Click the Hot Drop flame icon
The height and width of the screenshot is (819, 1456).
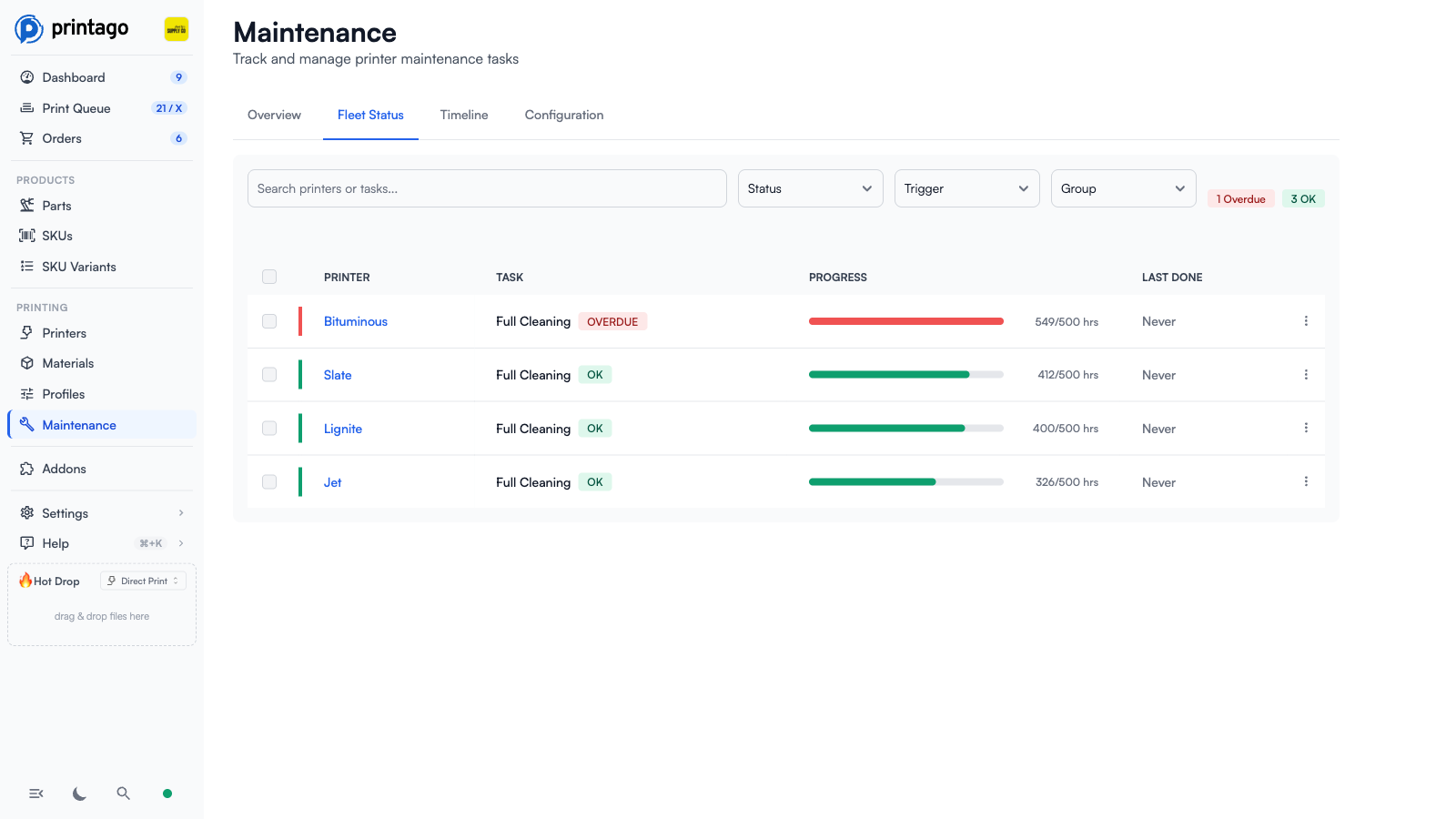25,581
